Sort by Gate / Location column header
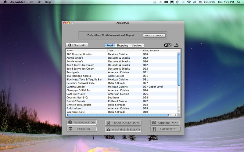 [x=161, y=50]
